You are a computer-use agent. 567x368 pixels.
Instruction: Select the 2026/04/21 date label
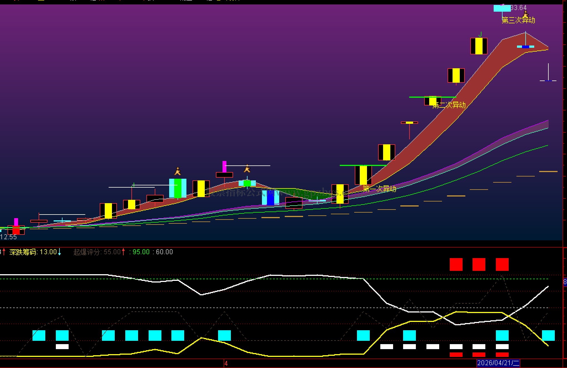tap(498, 363)
